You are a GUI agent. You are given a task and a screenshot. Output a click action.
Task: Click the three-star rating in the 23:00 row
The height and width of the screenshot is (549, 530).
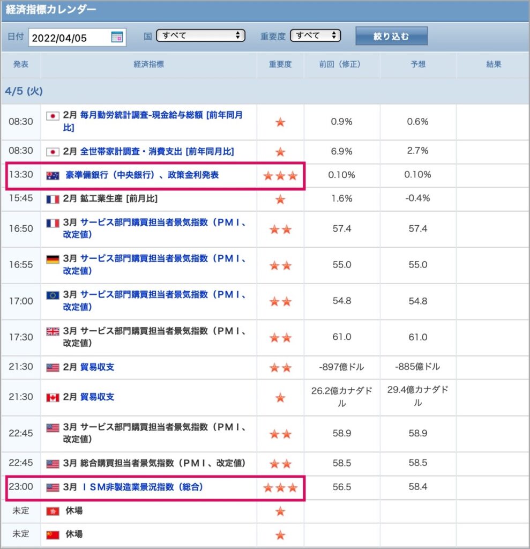point(280,487)
